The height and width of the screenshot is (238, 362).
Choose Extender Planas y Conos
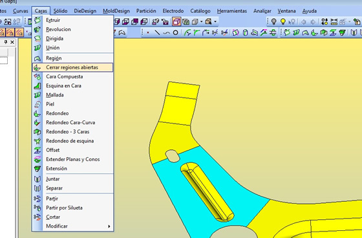(x=72, y=159)
